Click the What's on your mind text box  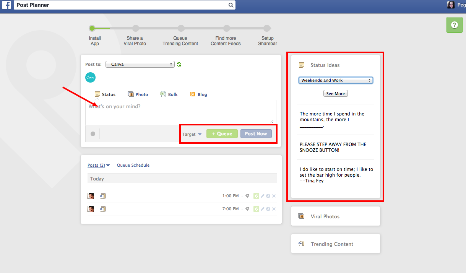click(x=181, y=112)
